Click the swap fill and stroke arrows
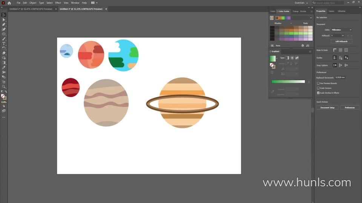 point(6,92)
